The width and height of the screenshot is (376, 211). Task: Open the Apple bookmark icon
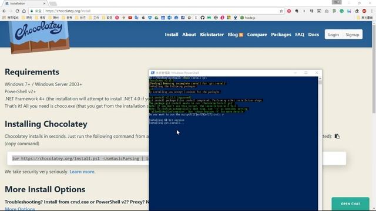coord(143,18)
